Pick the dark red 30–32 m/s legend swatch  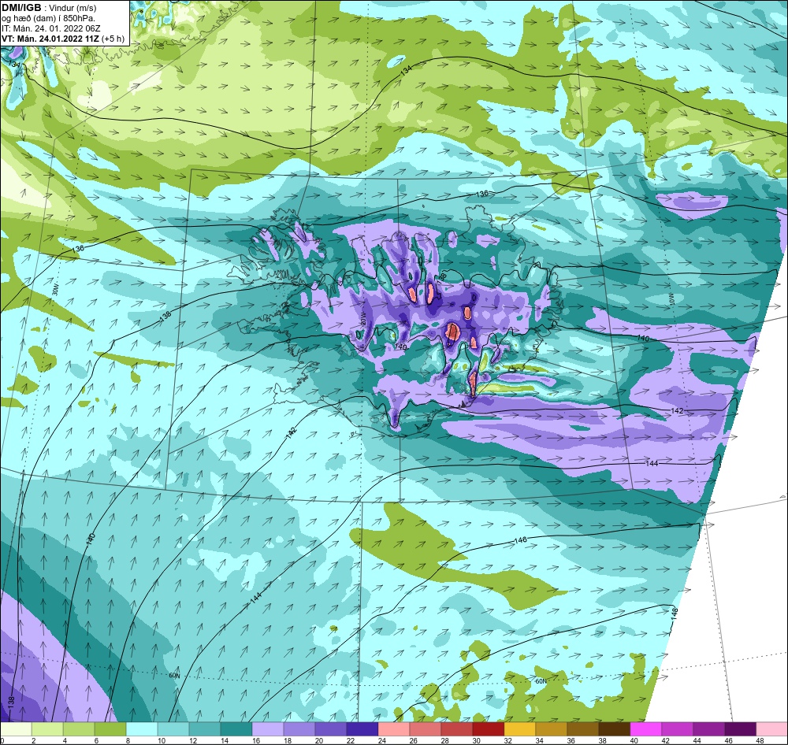[488, 729]
